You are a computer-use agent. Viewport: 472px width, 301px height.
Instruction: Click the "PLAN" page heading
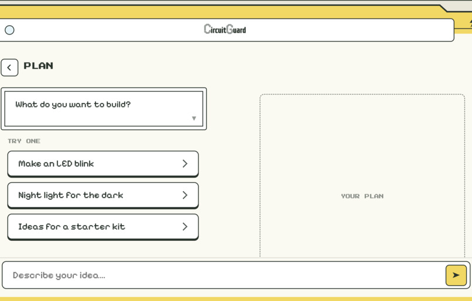[39, 66]
